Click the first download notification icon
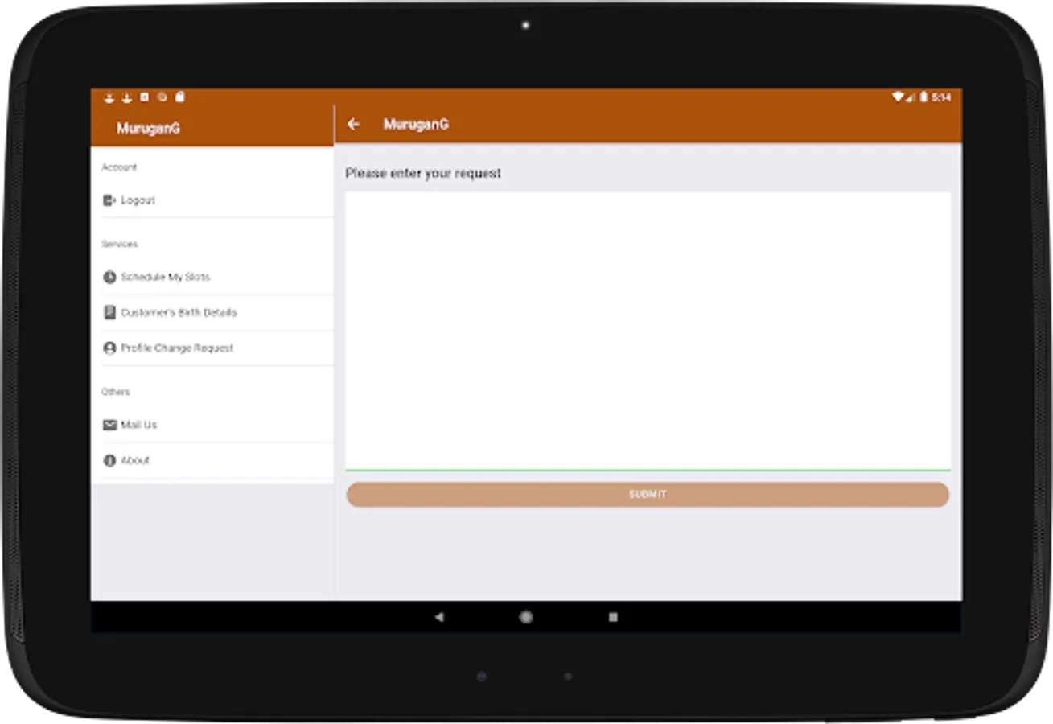Viewport: 1053px width, 724px height. [x=109, y=97]
